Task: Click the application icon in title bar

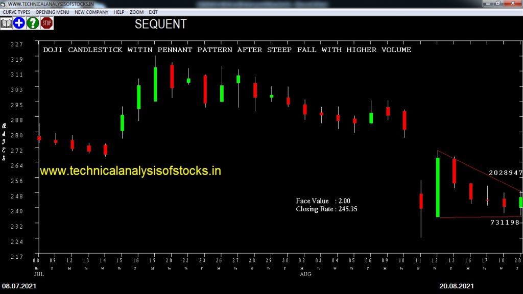Action: (4, 4)
